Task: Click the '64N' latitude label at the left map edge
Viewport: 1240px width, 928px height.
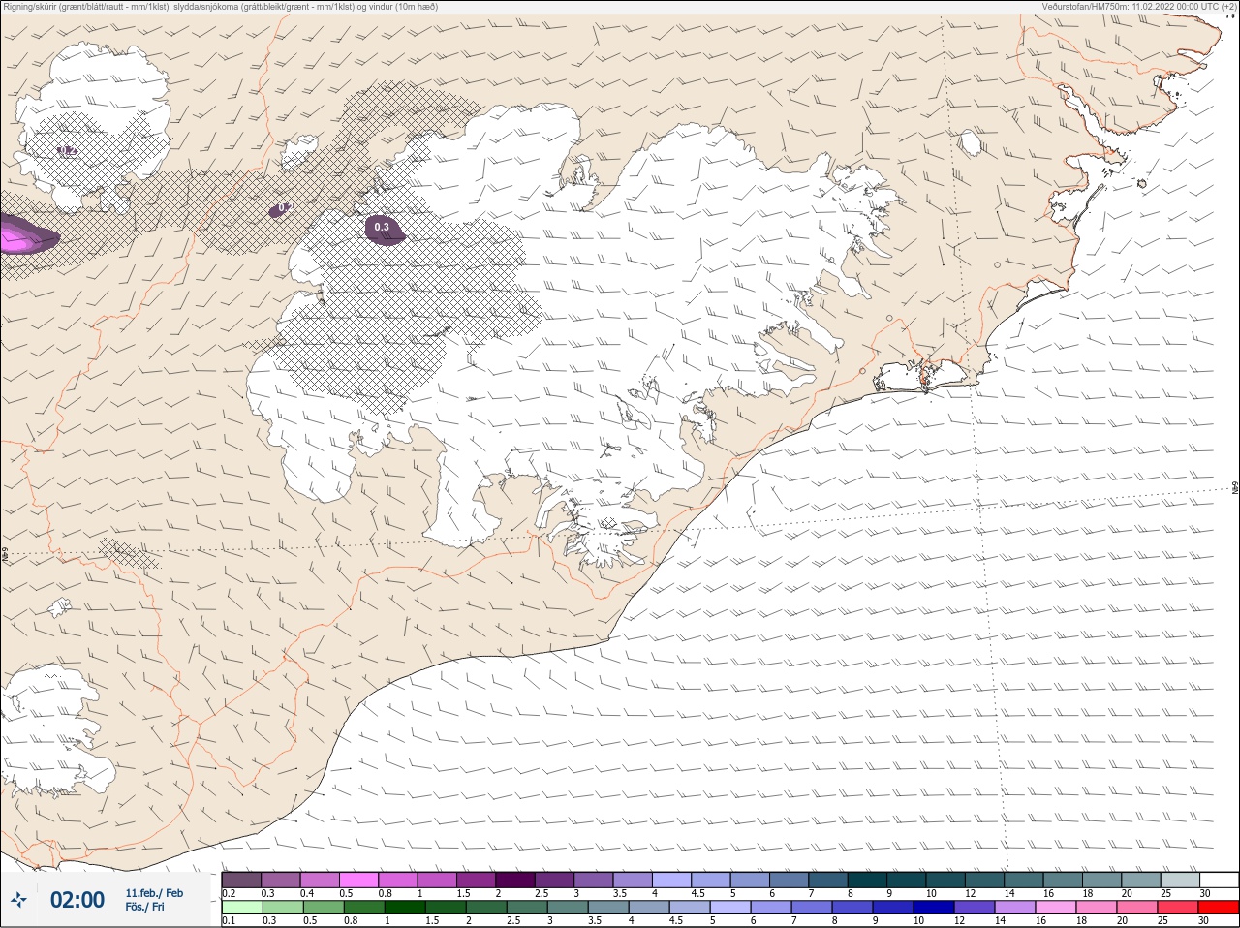Action: pos(5,556)
